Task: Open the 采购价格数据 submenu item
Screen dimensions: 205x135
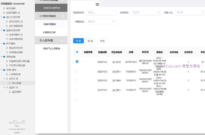Action: coord(51,24)
